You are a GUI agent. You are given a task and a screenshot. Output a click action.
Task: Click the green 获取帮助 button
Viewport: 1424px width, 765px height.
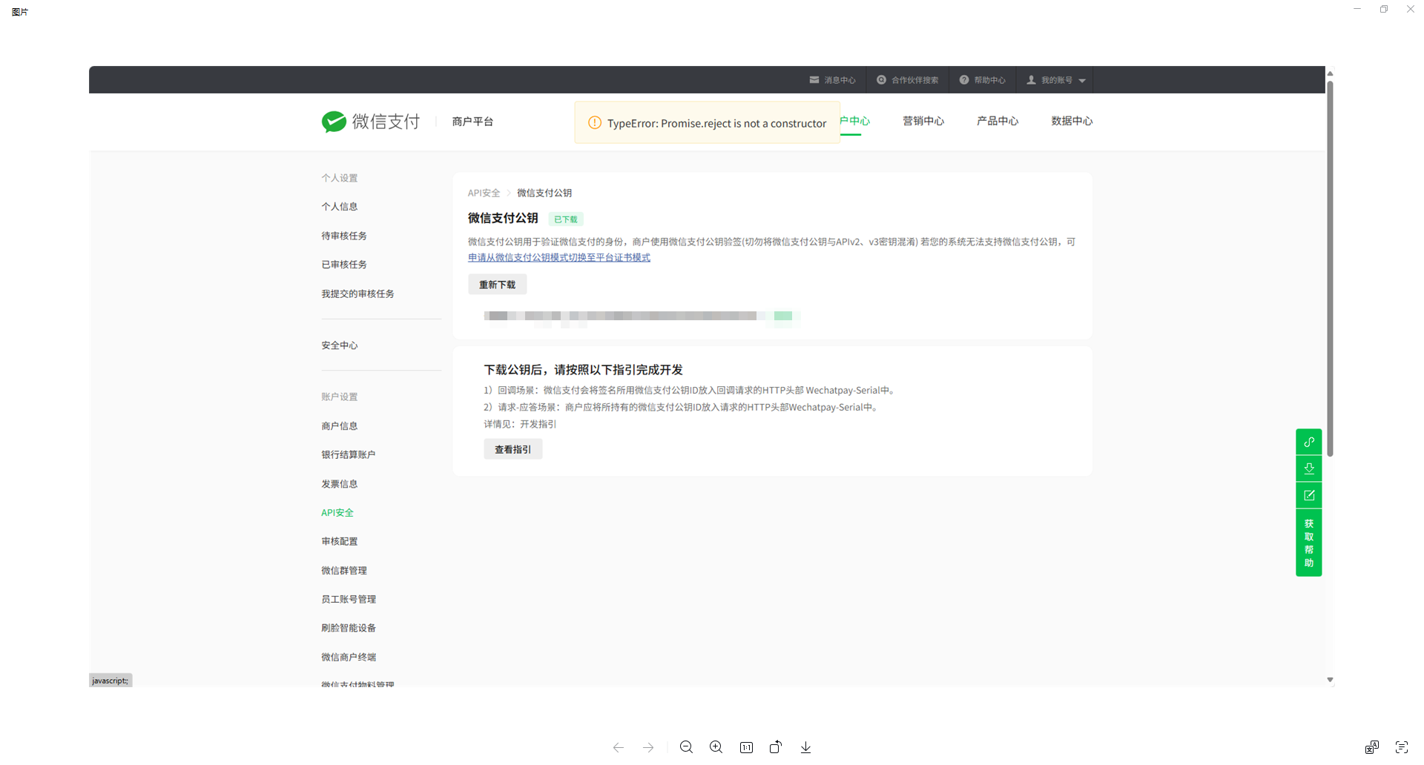pos(1309,543)
